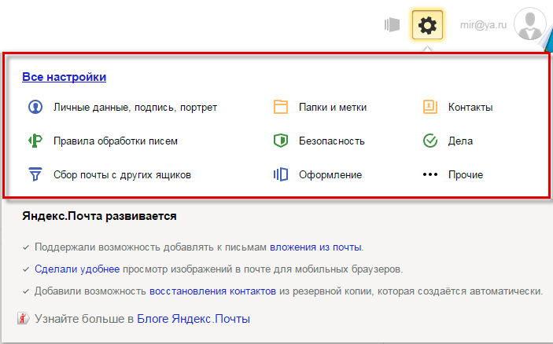553x344 pixels.
Task: Click the mail rules signpost icon
Action: coord(35,141)
